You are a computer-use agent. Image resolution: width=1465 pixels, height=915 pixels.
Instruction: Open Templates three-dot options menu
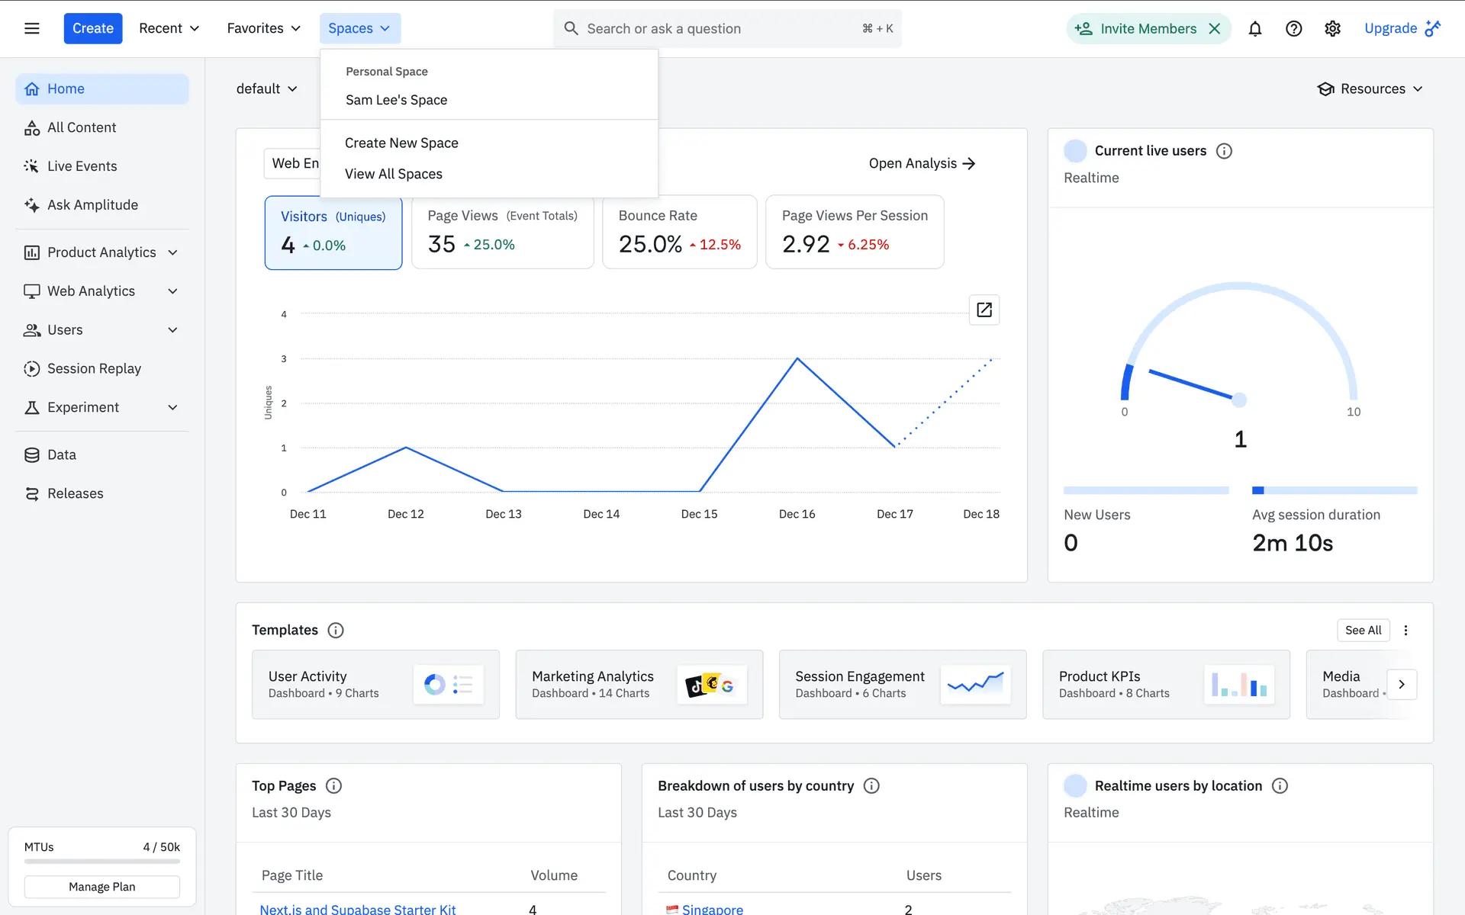(x=1405, y=630)
